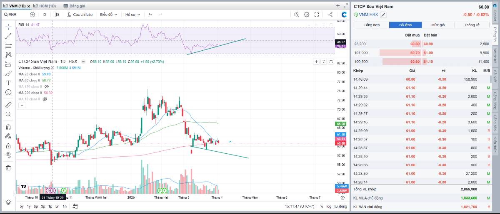Open the horizontal lines and Fibonacci tool
Screen dimensions: 500x214
coord(8,45)
